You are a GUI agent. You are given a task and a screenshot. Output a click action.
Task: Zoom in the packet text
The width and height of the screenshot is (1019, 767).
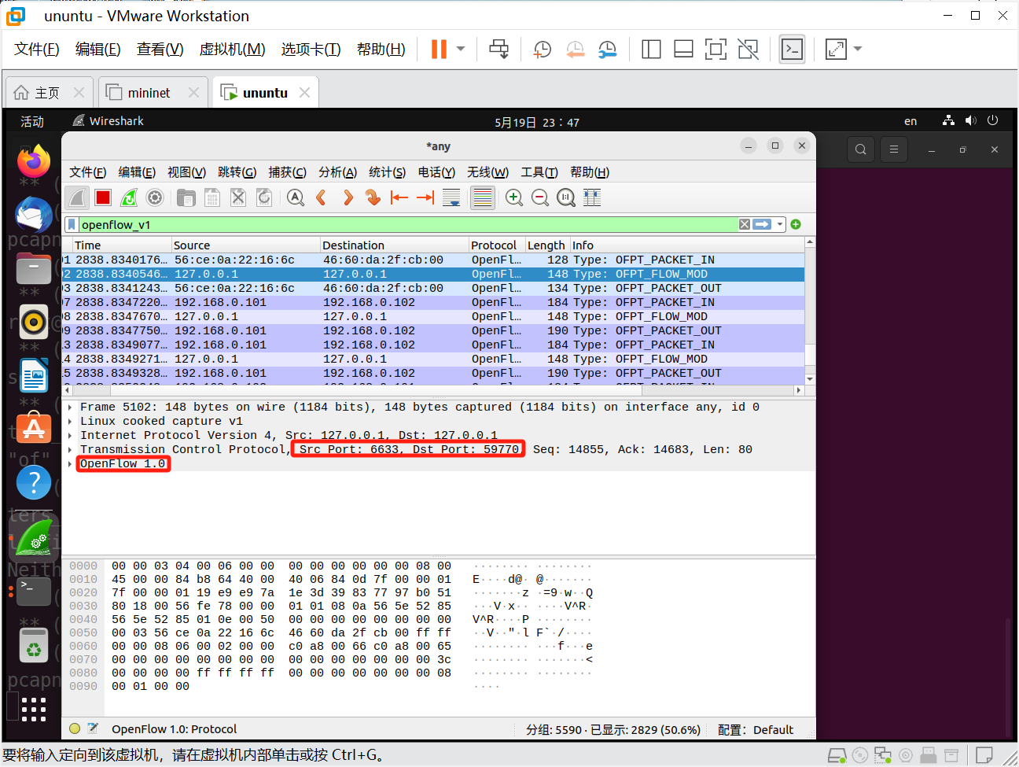tap(514, 197)
